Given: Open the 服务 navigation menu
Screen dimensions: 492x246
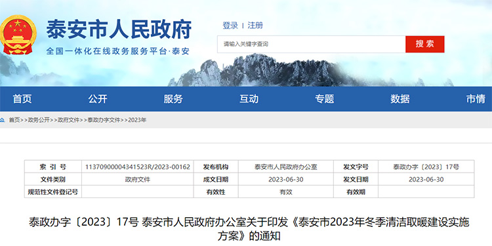Looking at the screenshot, I should pyautogui.click(x=173, y=99).
